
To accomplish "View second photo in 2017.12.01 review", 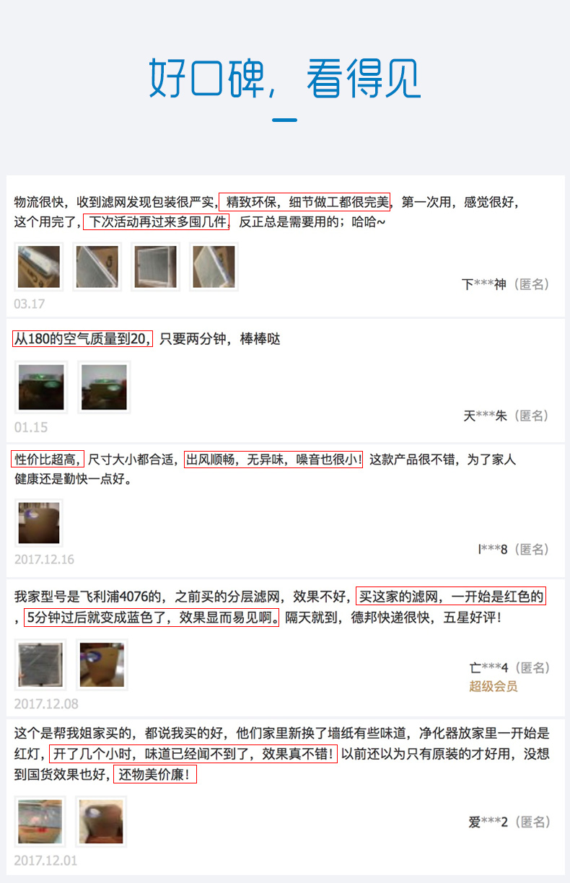I will (x=102, y=822).
